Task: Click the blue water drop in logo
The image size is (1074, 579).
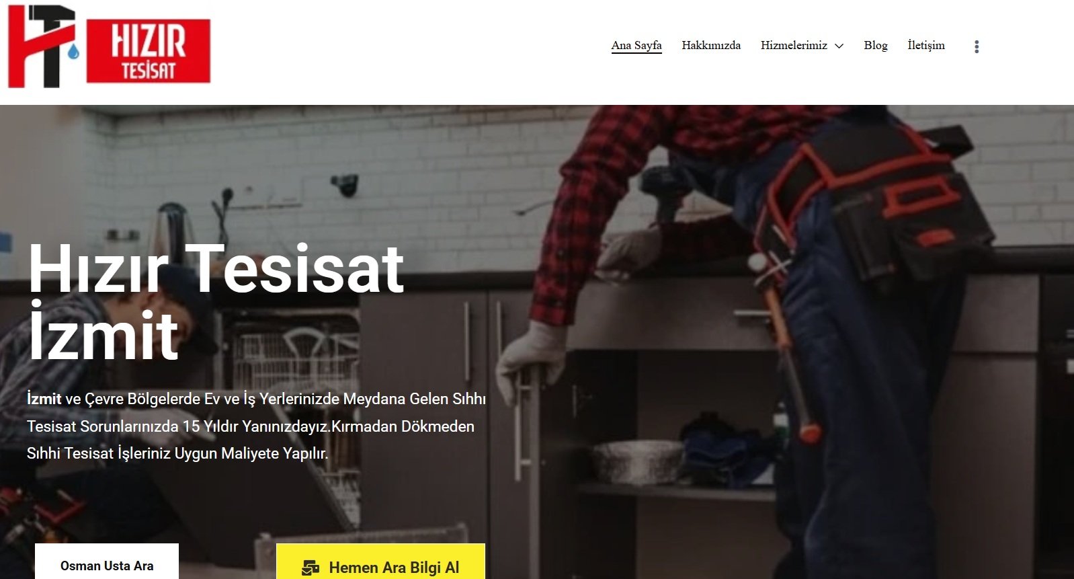Action: click(73, 51)
